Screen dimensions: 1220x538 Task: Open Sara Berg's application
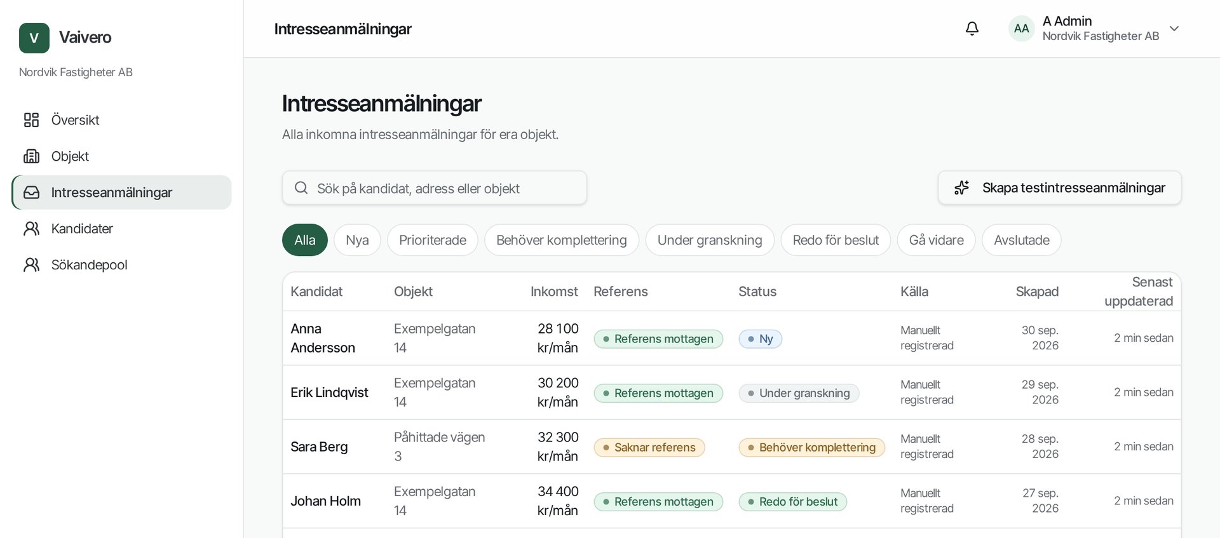[x=732, y=447]
